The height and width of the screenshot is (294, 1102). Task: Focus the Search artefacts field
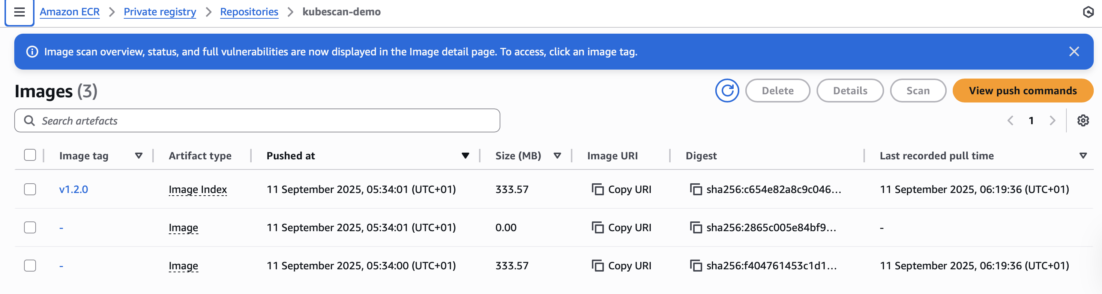pos(257,121)
